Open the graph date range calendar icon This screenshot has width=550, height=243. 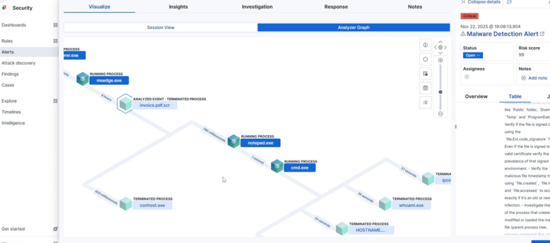pos(425,88)
